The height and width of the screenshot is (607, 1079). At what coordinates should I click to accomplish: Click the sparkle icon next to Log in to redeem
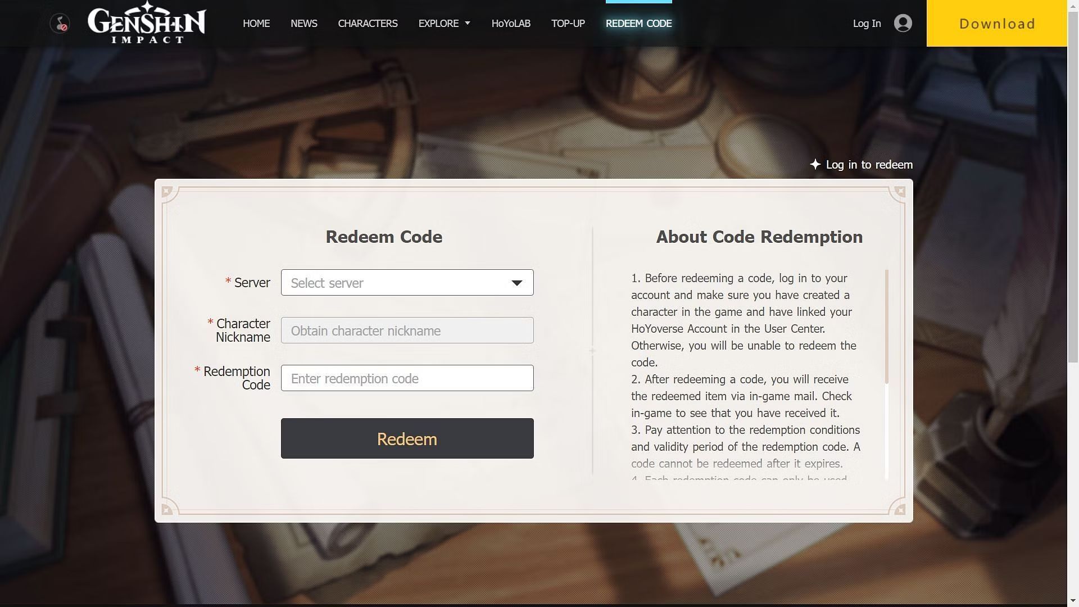pos(814,164)
